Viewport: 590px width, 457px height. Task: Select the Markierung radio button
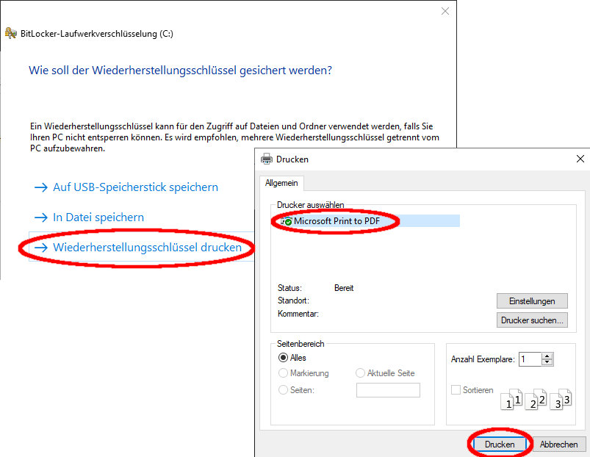pos(283,373)
